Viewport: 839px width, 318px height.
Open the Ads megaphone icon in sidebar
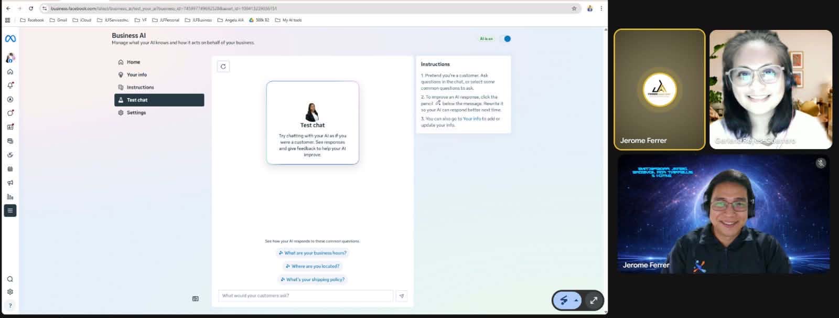click(x=10, y=183)
